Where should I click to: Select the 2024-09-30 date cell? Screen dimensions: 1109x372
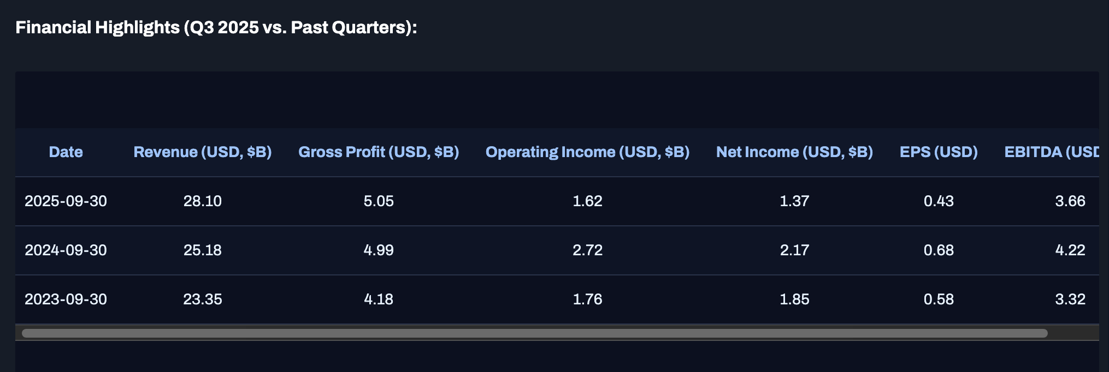coord(66,250)
